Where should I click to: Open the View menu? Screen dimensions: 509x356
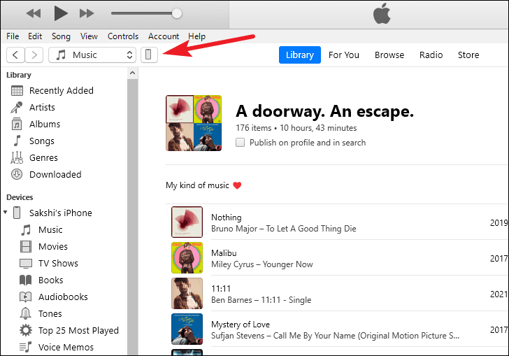(89, 36)
